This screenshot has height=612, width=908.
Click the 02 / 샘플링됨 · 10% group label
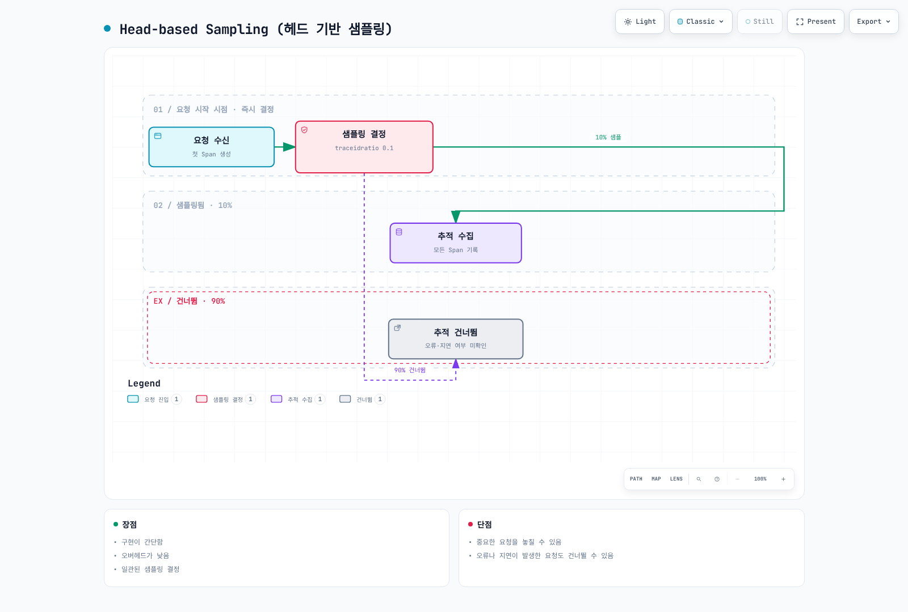point(192,205)
